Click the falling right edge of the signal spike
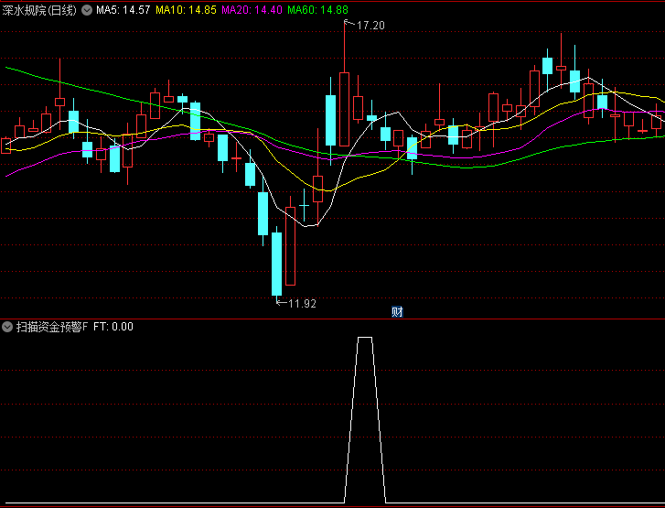665x508 pixels. coord(379,421)
